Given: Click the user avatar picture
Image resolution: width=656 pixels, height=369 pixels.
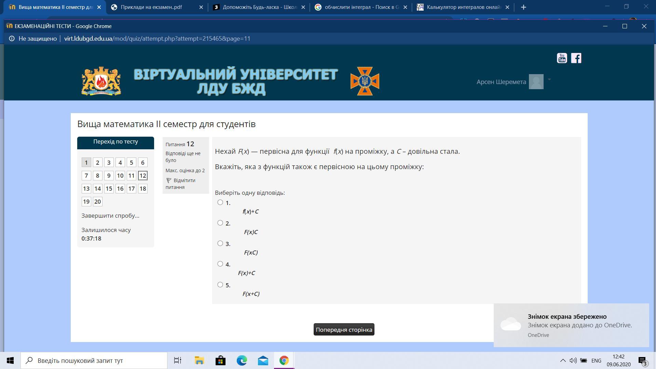Looking at the screenshot, I should click(x=536, y=82).
